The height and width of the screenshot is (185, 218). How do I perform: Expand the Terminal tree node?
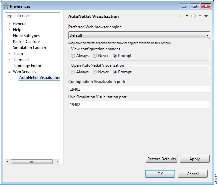tap(10, 60)
